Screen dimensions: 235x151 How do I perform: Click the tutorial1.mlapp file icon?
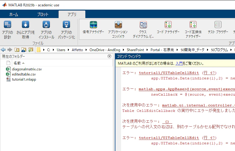[8, 79]
